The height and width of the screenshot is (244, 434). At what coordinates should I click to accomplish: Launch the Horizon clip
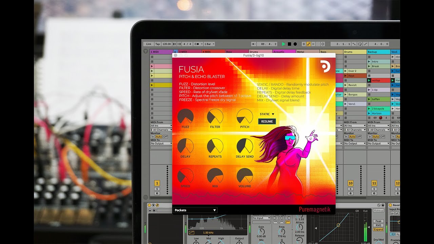click(x=369, y=114)
